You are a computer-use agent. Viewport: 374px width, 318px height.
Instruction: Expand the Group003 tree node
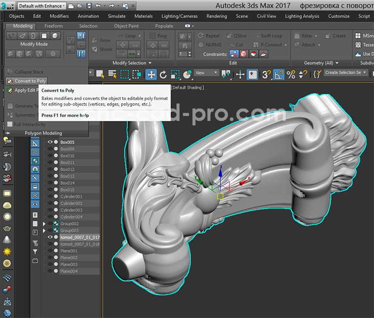click(44, 230)
